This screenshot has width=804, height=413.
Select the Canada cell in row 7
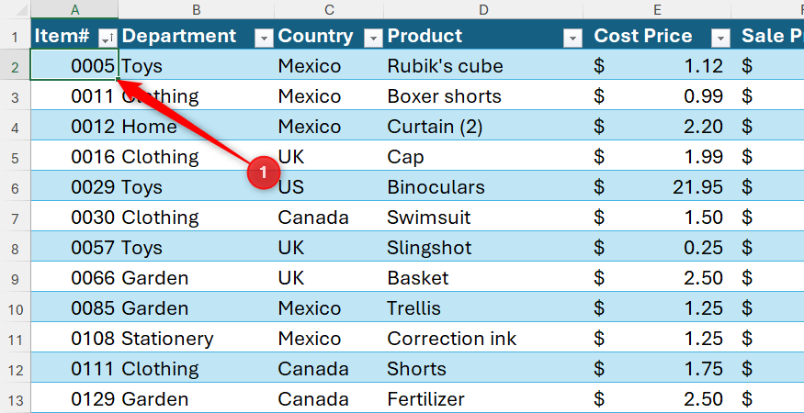pyautogui.click(x=329, y=218)
